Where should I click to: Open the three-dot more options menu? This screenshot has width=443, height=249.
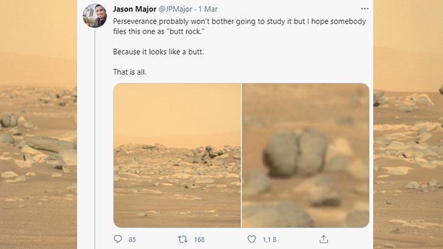click(364, 9)
